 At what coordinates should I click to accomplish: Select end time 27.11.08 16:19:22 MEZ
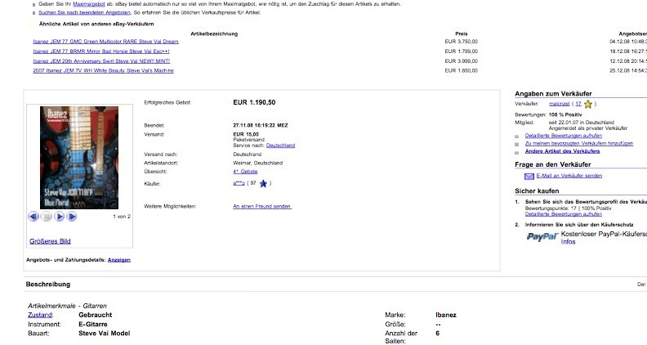pyautogui.click(x=261, y=125)
